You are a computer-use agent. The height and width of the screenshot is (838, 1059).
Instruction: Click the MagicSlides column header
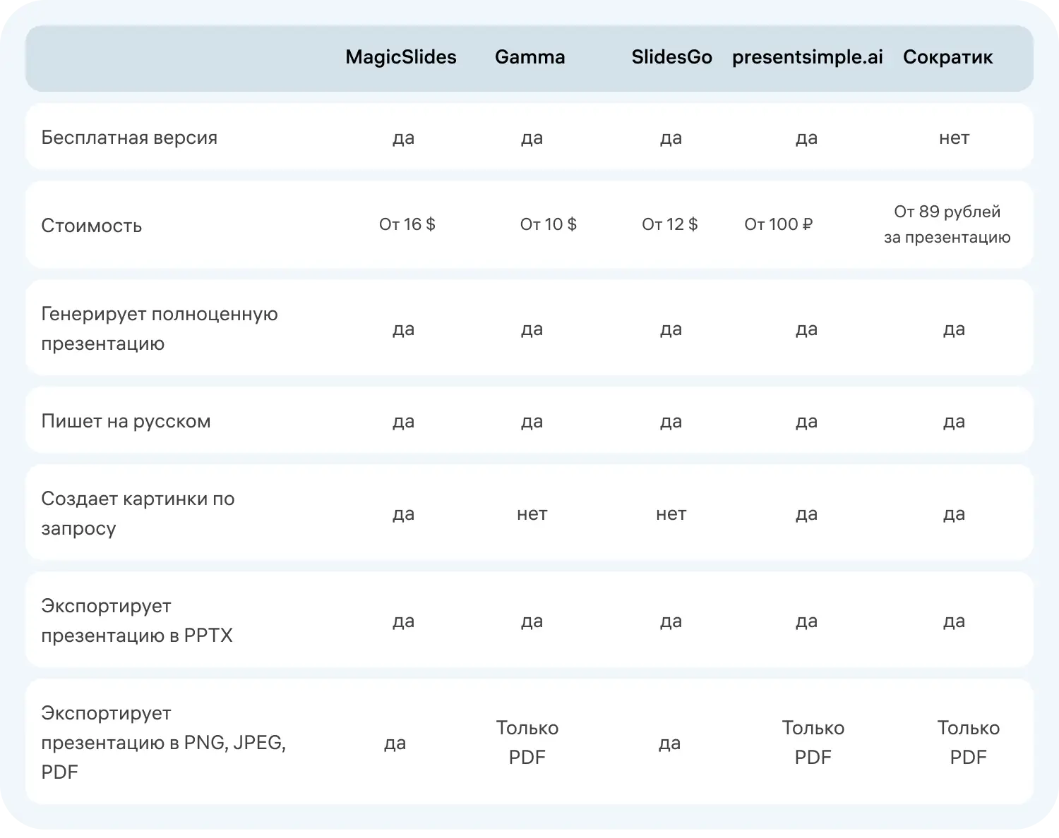400,57
